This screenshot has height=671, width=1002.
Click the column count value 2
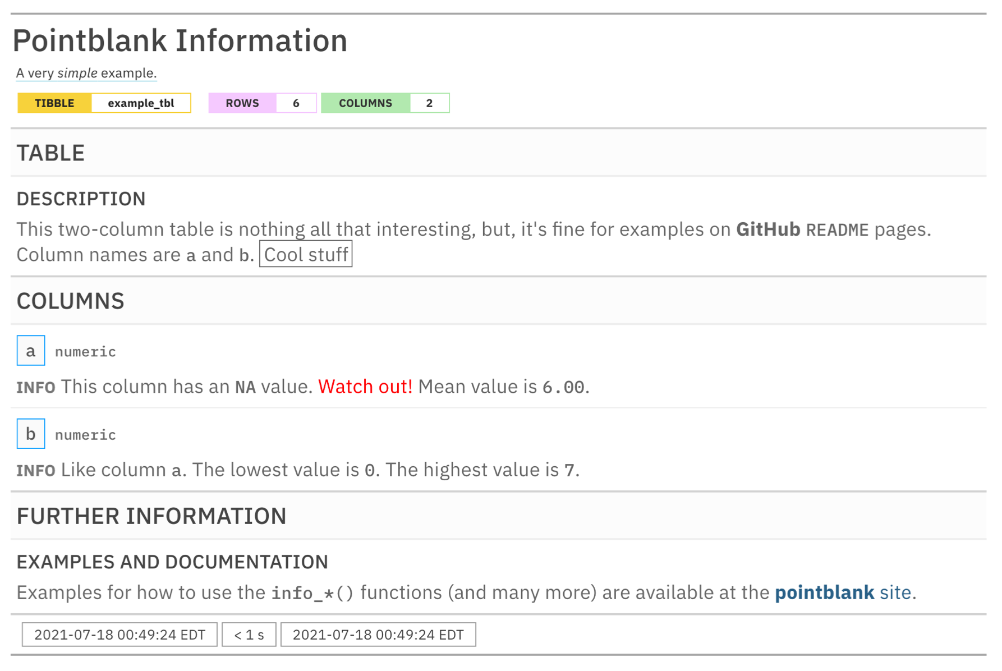click(430, 103)
